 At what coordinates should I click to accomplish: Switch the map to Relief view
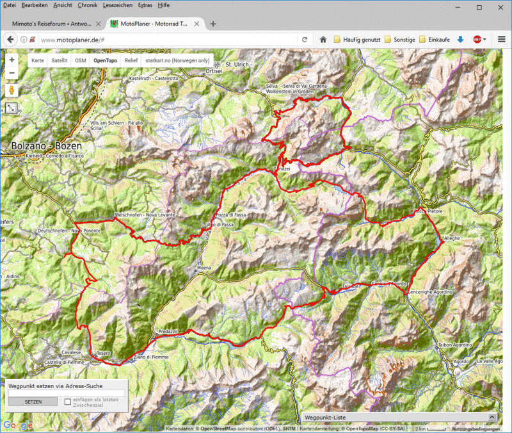click(x=131, y=60)
